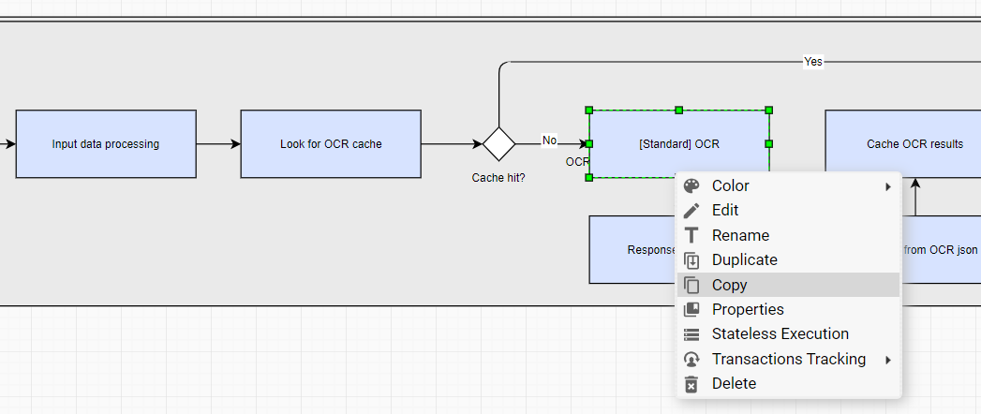Expand the Color submenu arrow

pos(888,186)
